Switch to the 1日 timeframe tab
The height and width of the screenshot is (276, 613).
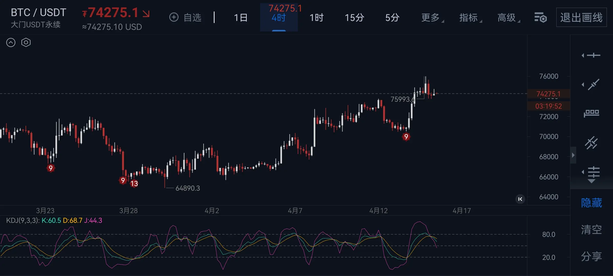pyautogui.click(x=241, y=18)
